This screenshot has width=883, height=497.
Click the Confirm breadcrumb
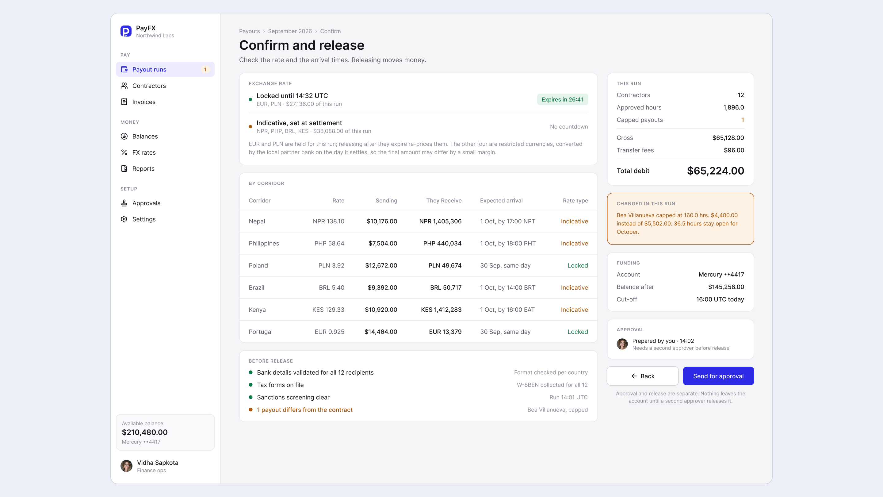(331, 31)
